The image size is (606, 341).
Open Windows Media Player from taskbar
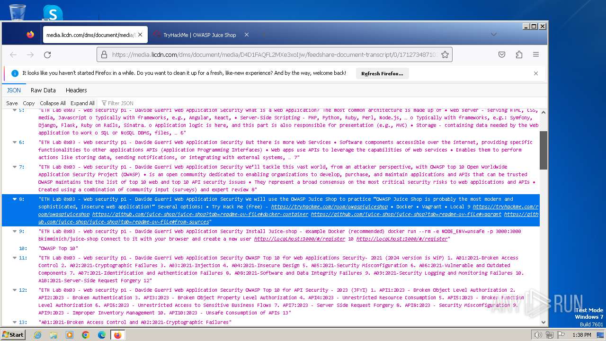coord(70,335)
